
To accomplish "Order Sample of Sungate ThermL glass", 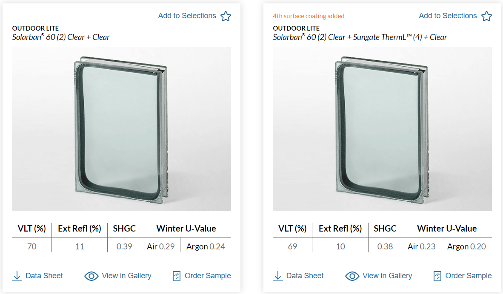I will click(468, 276).
